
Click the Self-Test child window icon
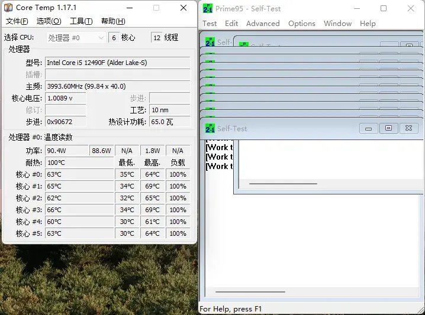click(x=210, y=128)
